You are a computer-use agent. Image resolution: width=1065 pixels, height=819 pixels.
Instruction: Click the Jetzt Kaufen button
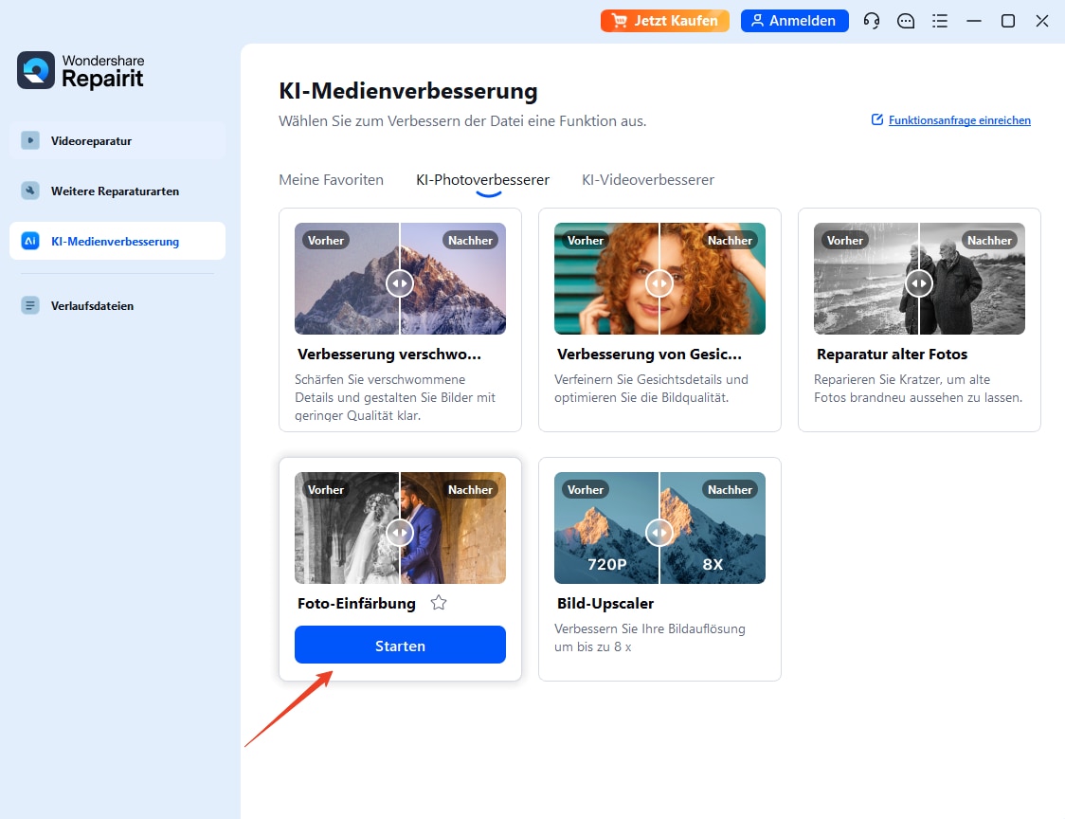point(665,21)
